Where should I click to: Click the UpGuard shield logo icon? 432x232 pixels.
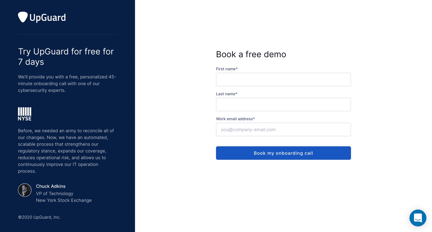click(23, 17)
